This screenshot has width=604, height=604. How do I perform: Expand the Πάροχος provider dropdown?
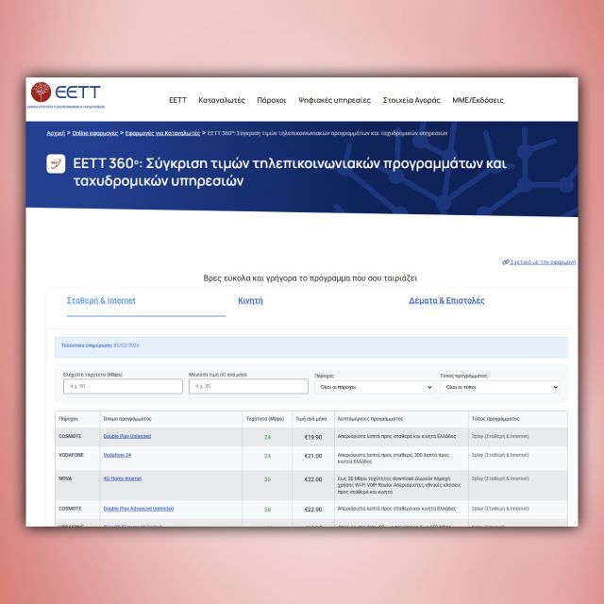tap(374, 387)
